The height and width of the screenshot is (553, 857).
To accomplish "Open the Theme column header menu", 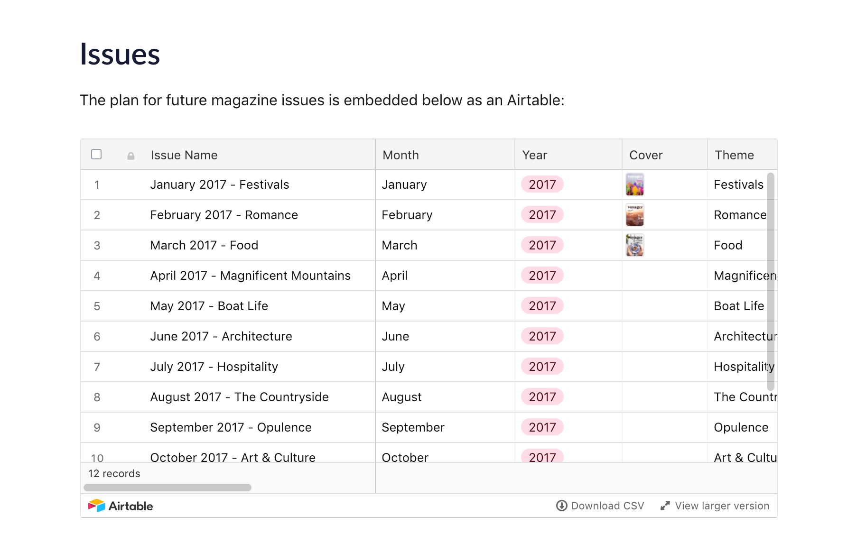I will pos(734,155).
